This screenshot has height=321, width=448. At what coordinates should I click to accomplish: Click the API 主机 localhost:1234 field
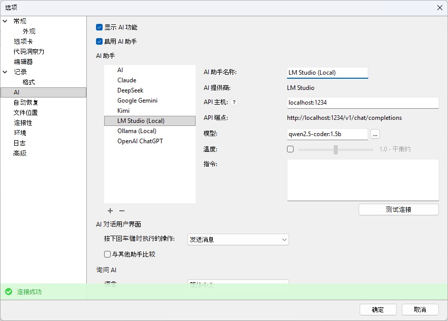[363, 103]
